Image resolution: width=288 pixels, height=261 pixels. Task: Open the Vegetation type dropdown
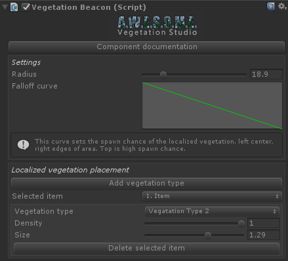(x=212, y=211)
